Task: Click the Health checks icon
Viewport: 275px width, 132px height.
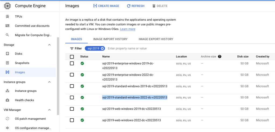Action: [x=8, y=100]
